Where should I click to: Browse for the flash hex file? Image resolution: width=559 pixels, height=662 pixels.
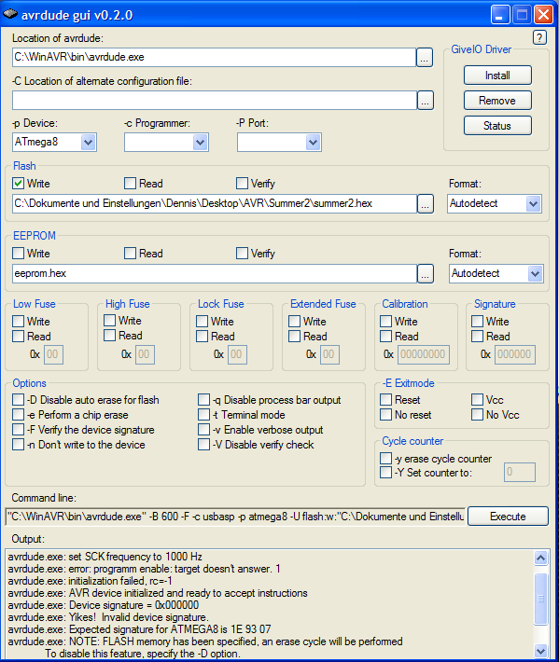[x=425, y=204]
